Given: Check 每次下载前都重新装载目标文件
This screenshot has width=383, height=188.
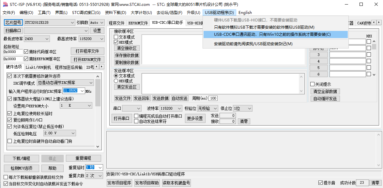Looking at the screenshot, I should [x=6, y=177].
